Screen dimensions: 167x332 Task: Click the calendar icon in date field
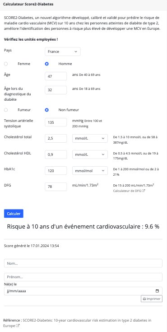[x=157, y=291]
